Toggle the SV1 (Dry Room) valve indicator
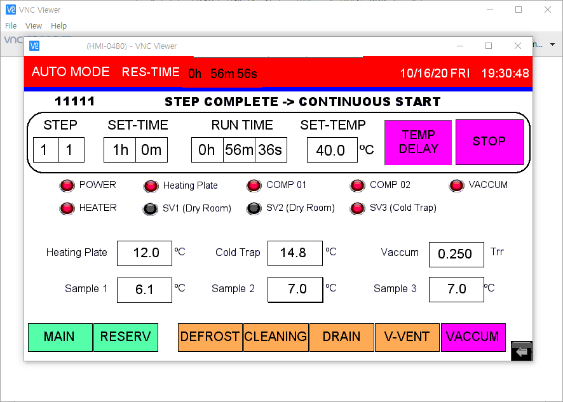Viewport: 563px width, 402px height. point(151,208)
